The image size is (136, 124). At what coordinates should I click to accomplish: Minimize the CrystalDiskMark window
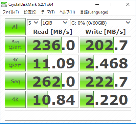pos(97,4)
